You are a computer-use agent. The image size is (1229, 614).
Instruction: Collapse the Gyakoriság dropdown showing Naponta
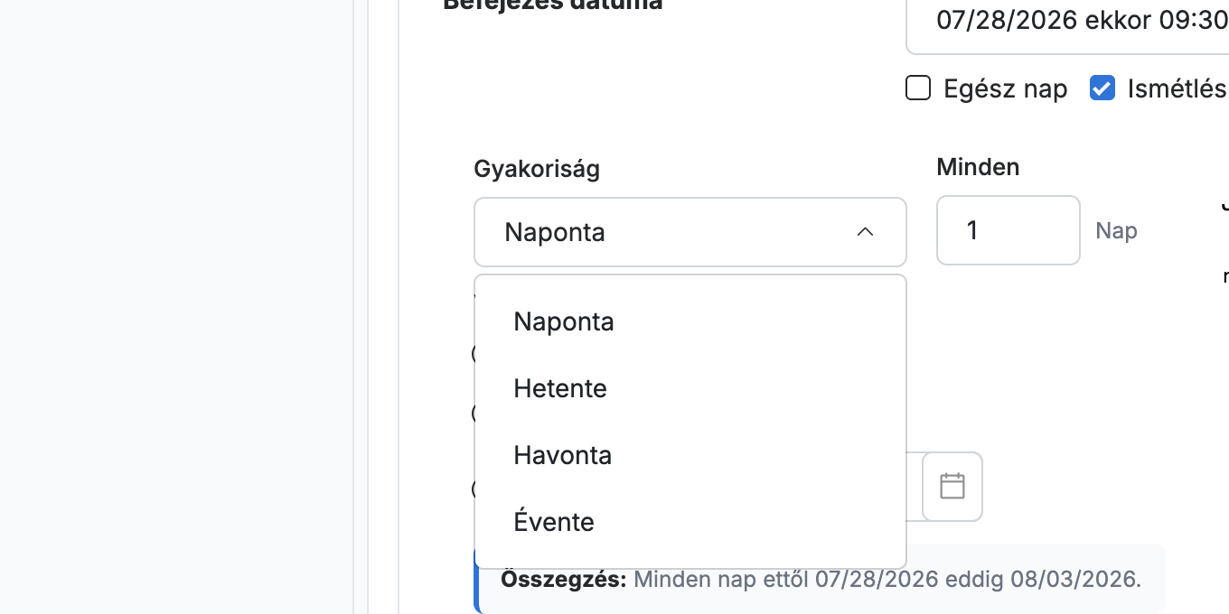click(x=690, y=232)
